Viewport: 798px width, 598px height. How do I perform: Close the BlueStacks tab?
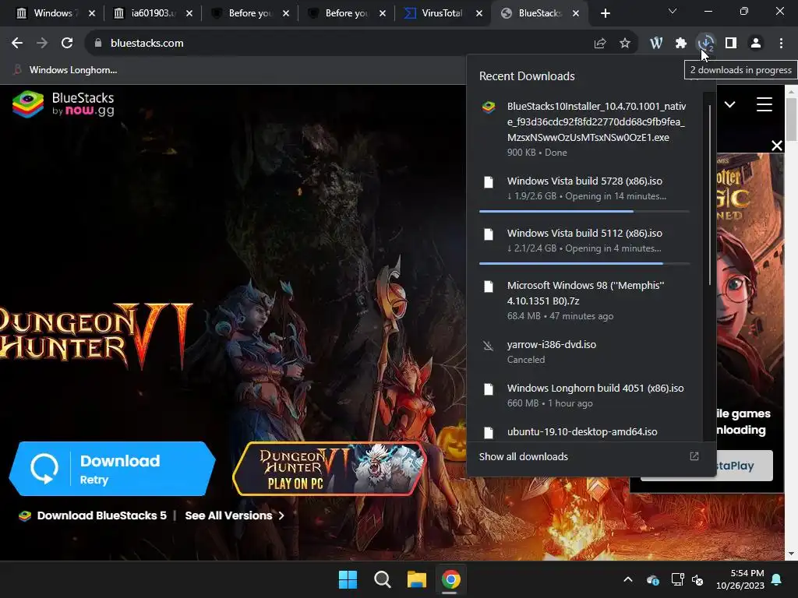[x=576, y=14]
